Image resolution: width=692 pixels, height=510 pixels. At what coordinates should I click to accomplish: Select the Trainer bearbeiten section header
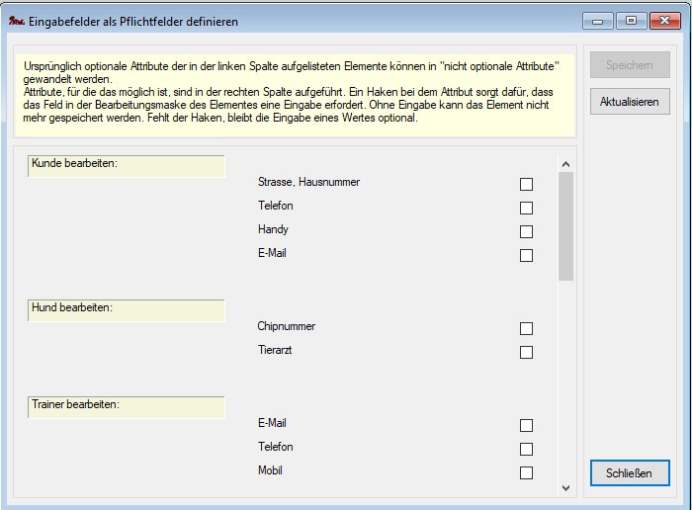point(127,405)
